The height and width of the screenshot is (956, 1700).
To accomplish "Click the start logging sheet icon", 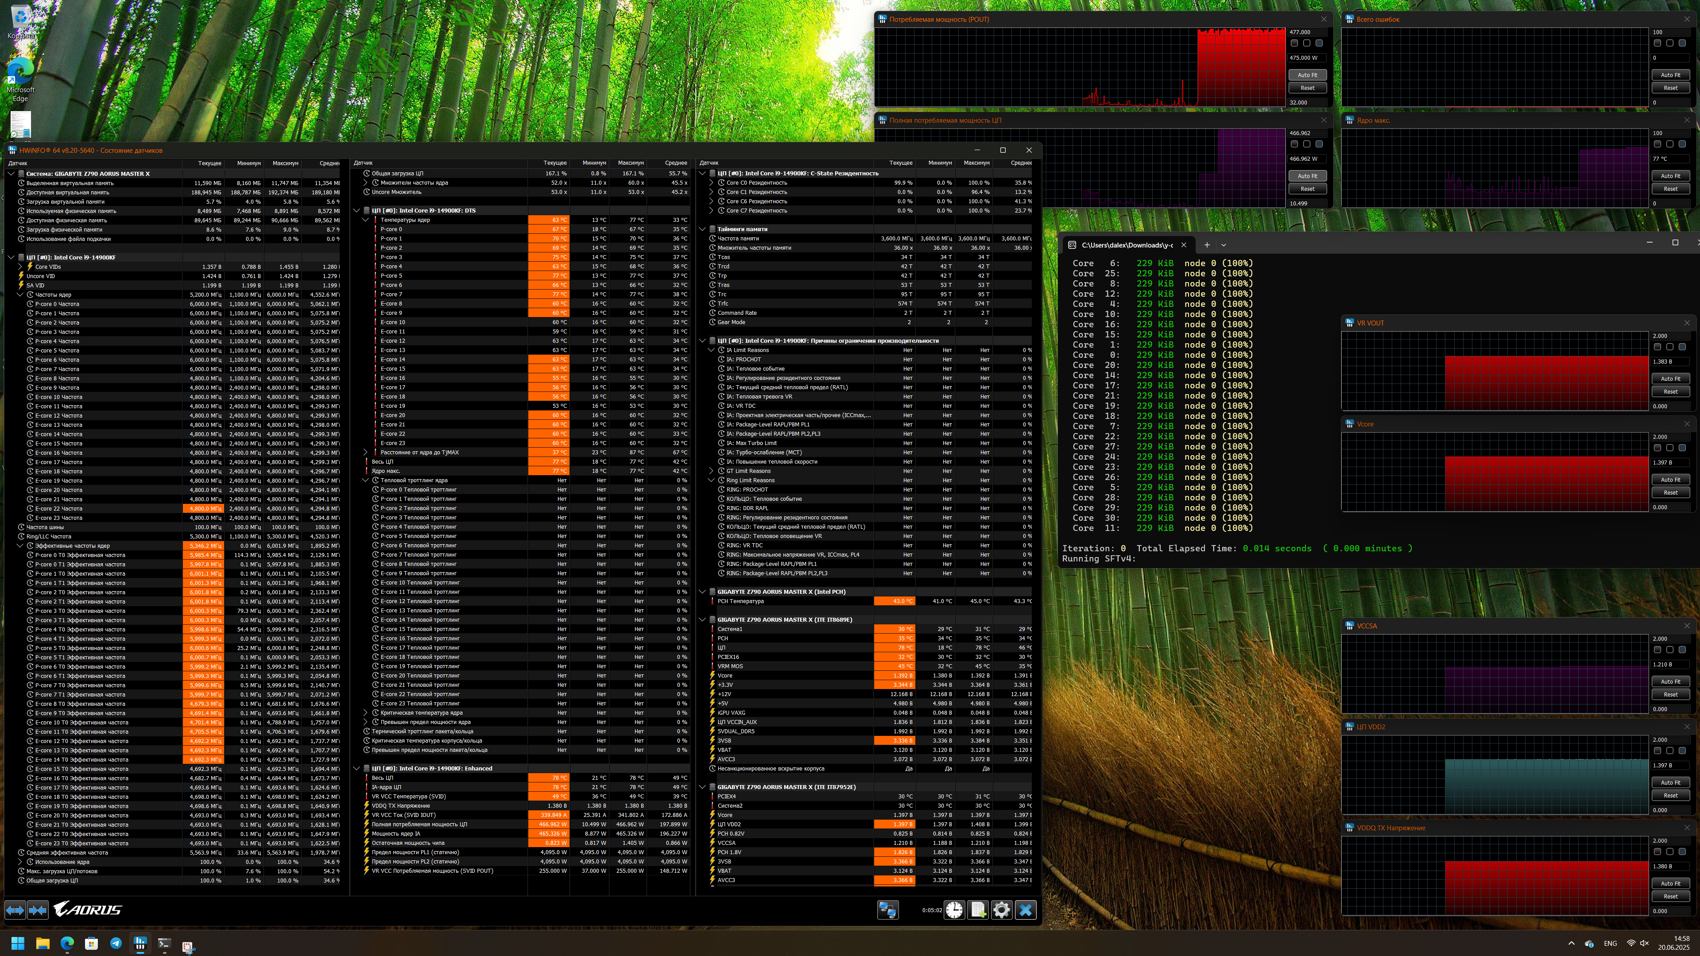I will [978, 910].
